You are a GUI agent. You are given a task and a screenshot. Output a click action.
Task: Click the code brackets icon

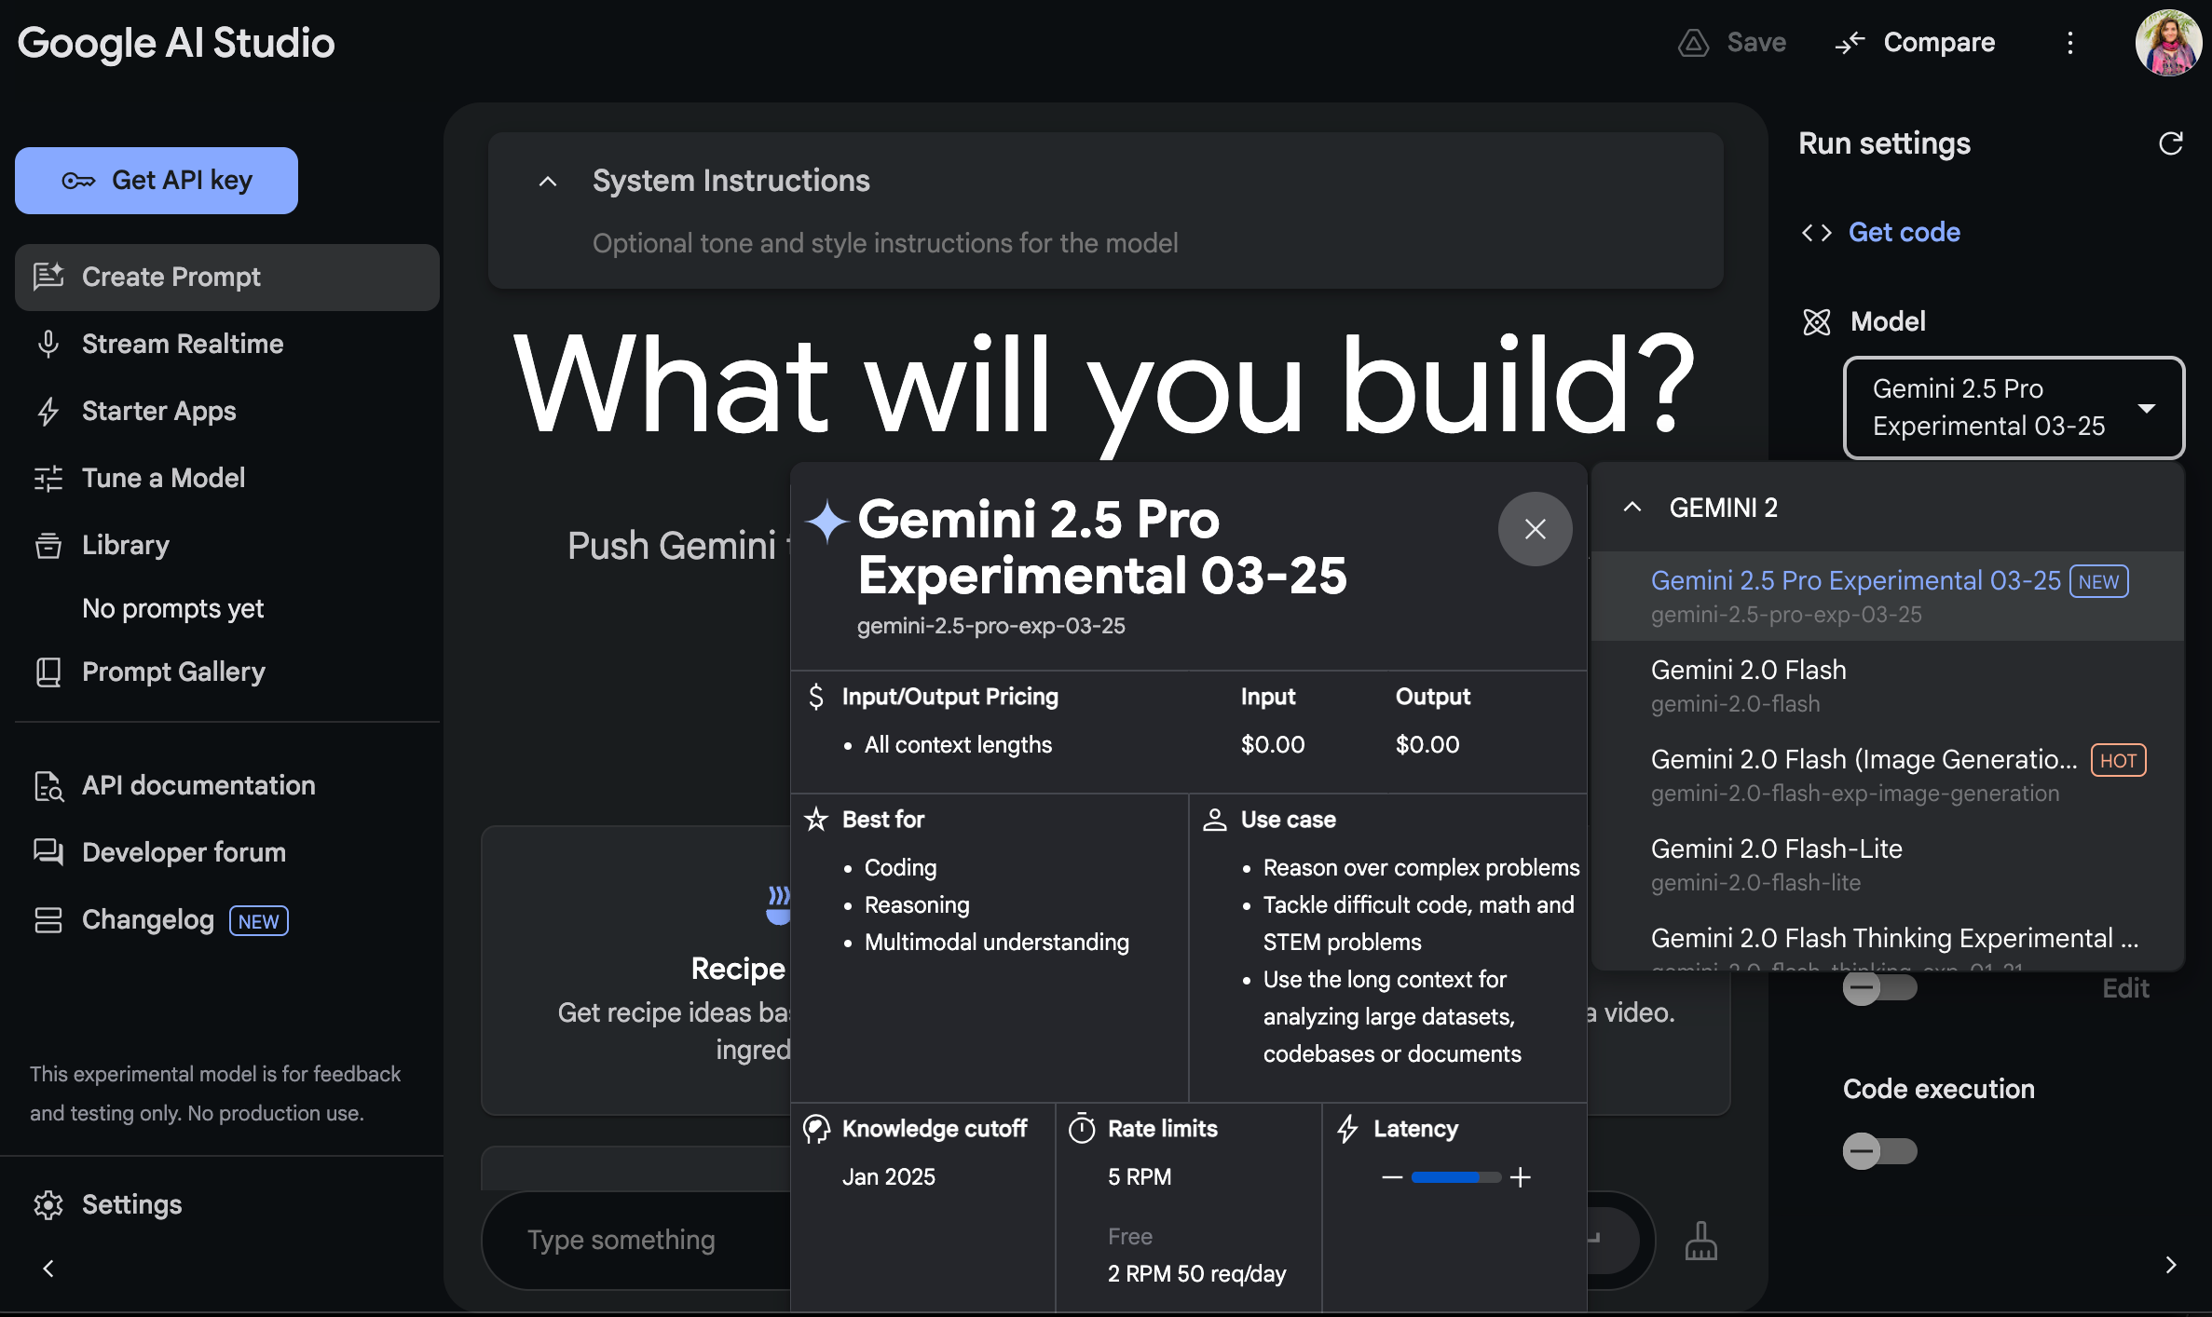tap(1817, 233)
